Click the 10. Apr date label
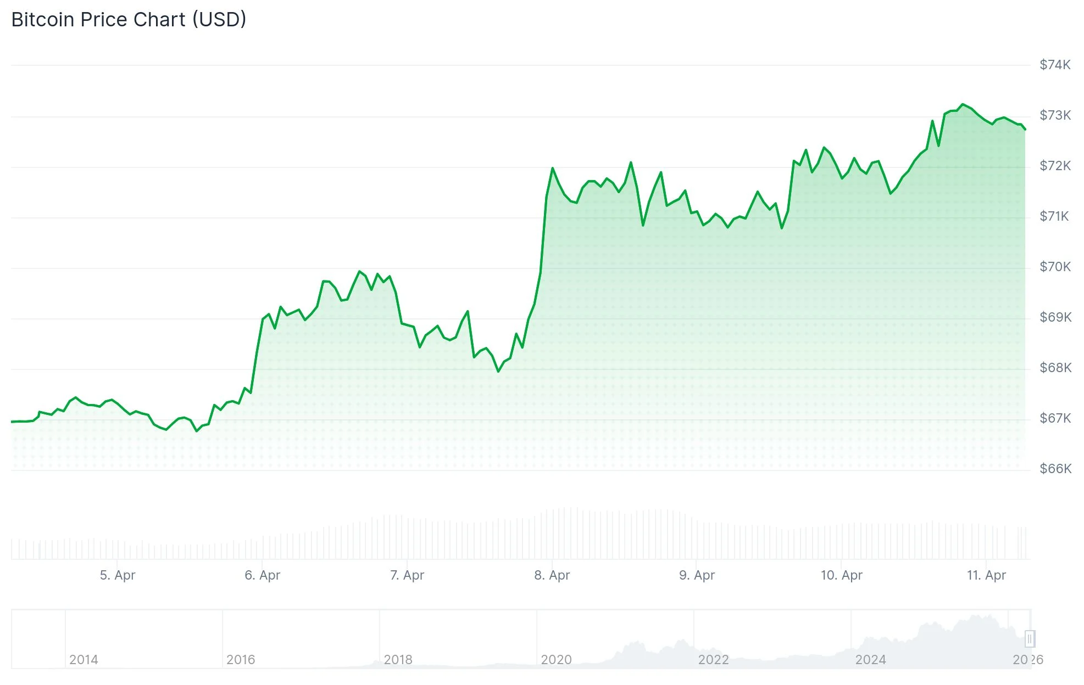This screenshot has height=685, width=1084. (x=841, y=575)
